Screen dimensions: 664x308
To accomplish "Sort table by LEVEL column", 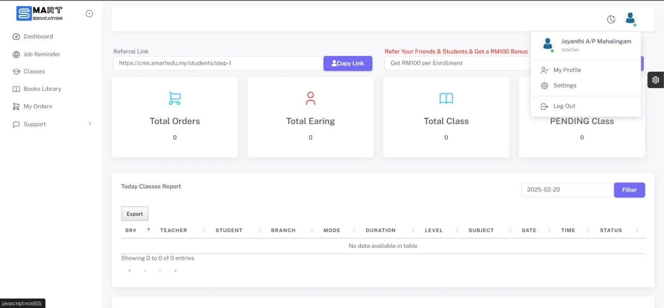I will [441, 230].
